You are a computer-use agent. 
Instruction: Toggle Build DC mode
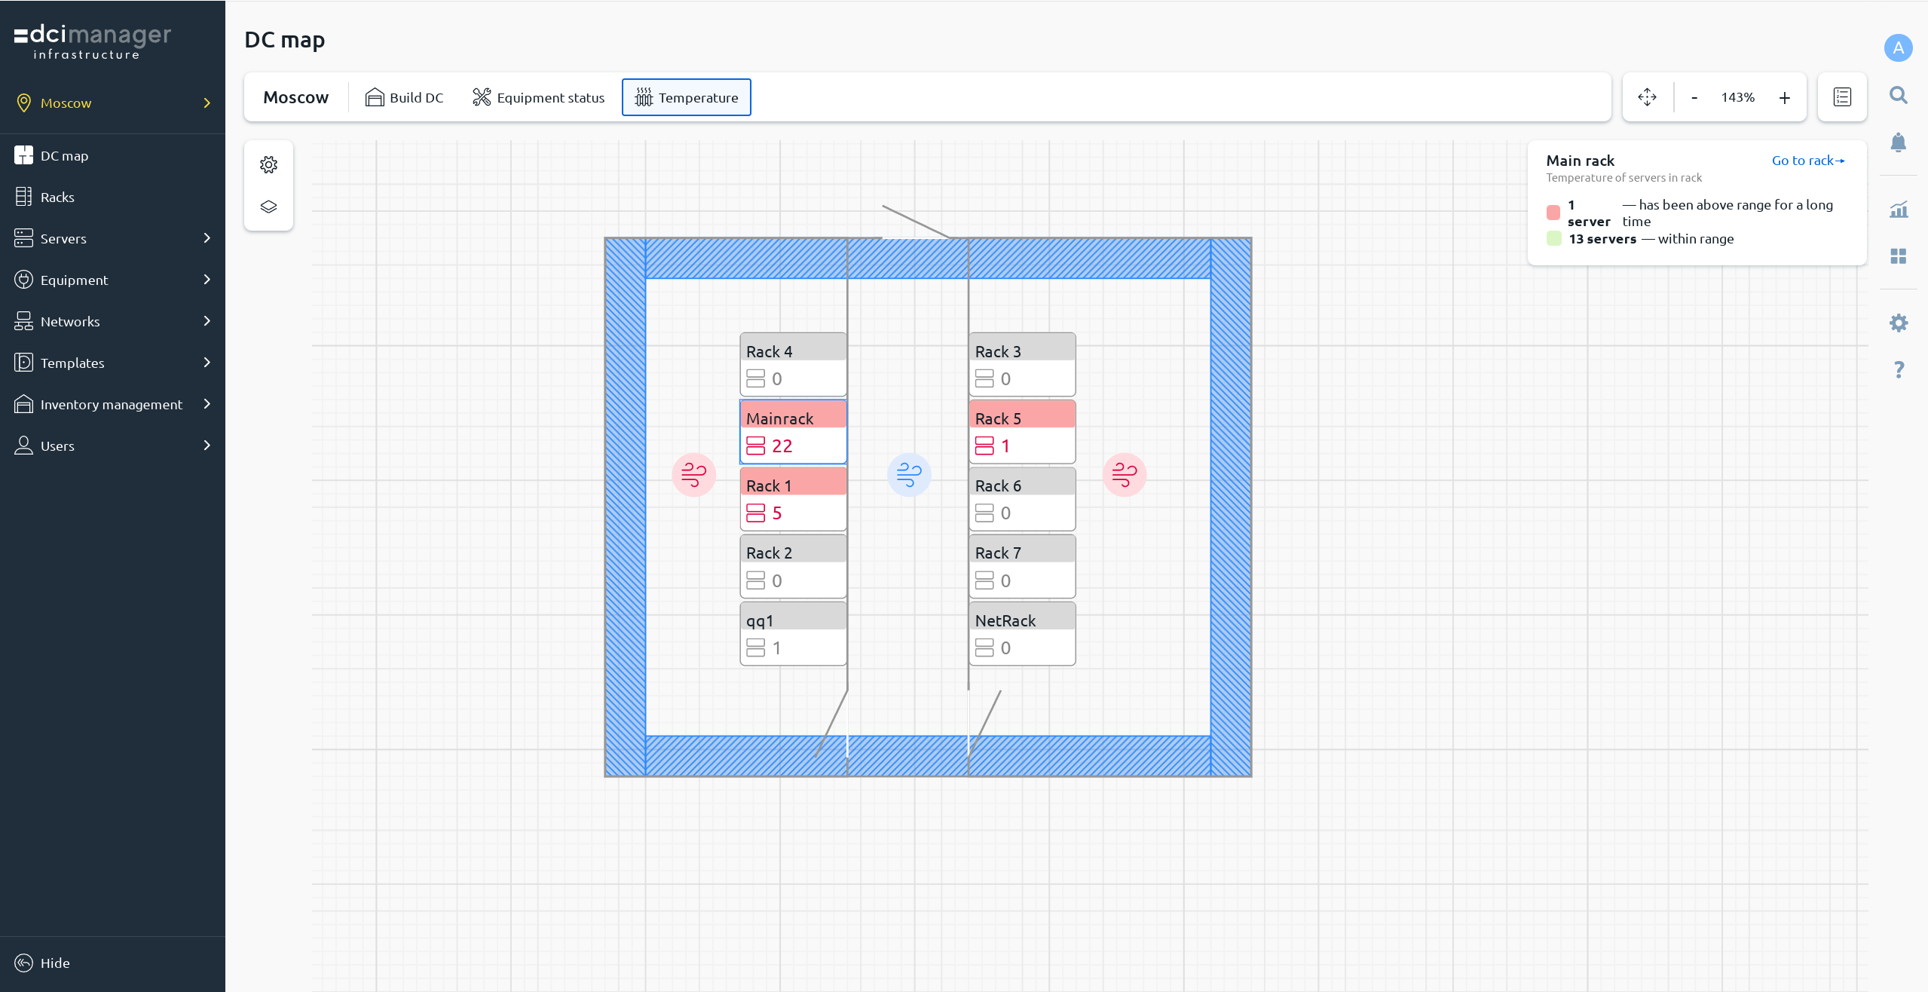click(405, 97)
